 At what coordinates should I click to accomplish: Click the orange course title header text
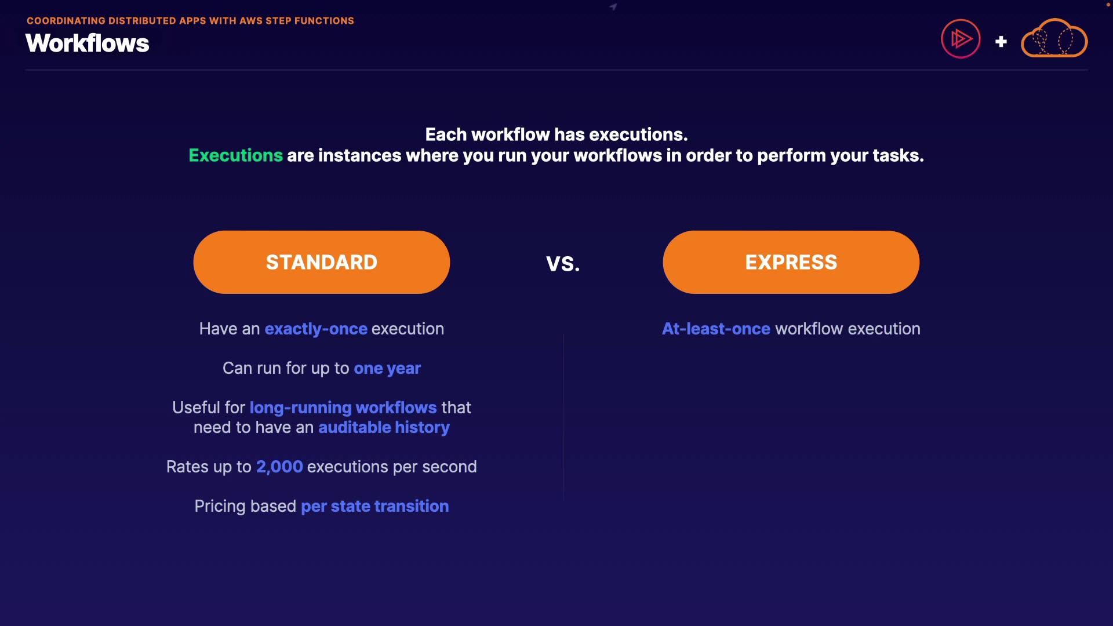point(190,21)
